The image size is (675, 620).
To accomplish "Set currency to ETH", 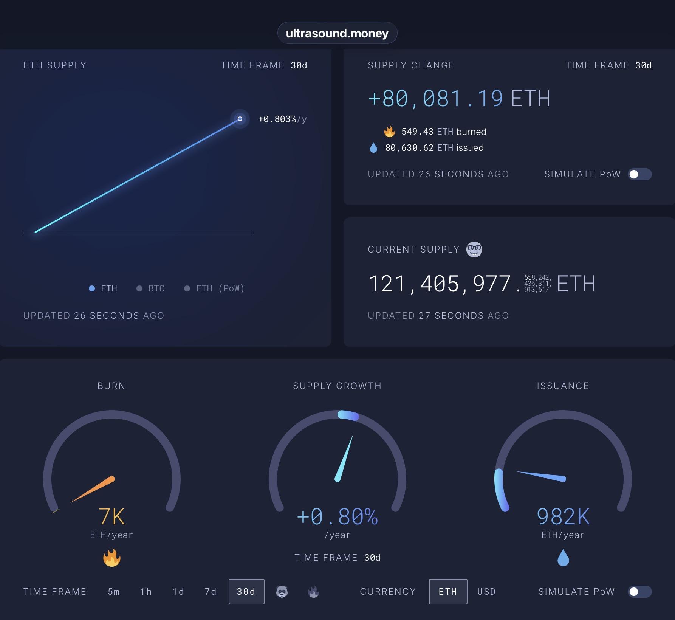I will [448, 592].
